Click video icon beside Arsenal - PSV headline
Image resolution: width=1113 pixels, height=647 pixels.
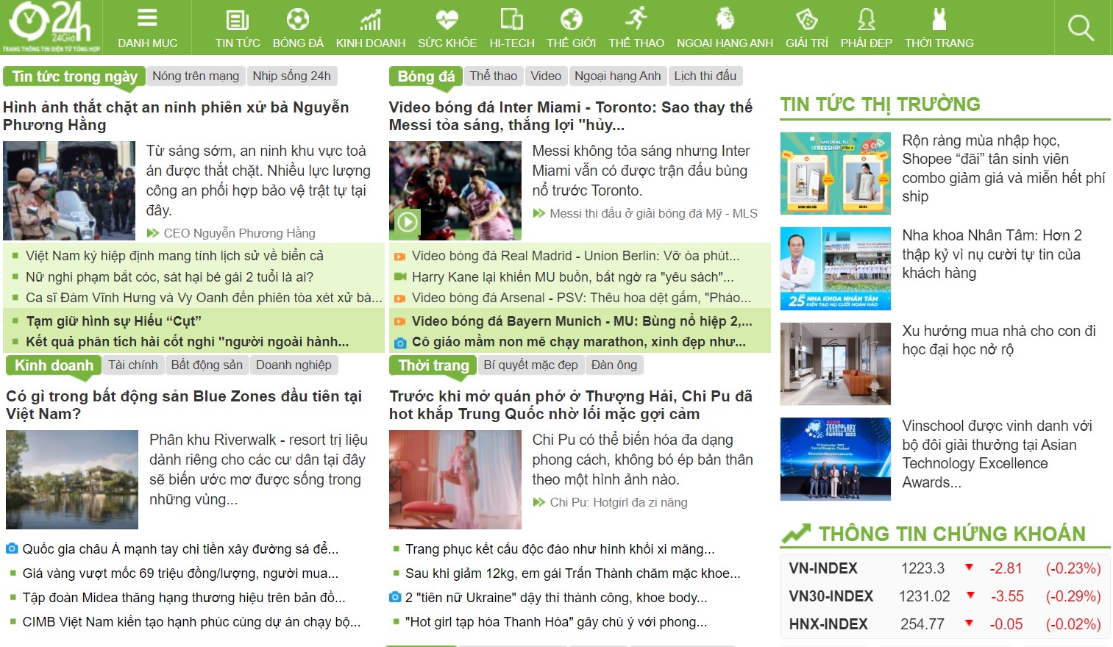tap(400, 299)
